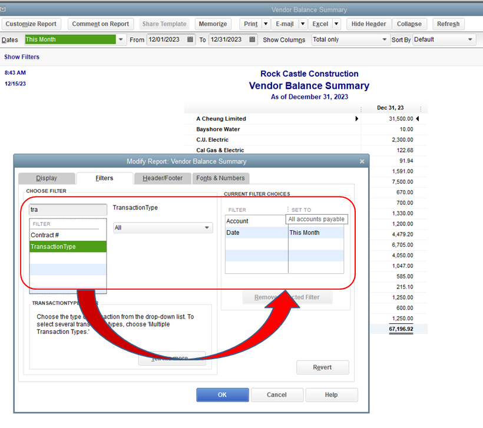Switch to the Header/Footer tab
This screenshot has height=428, width=483.
[x=162, y=178]
